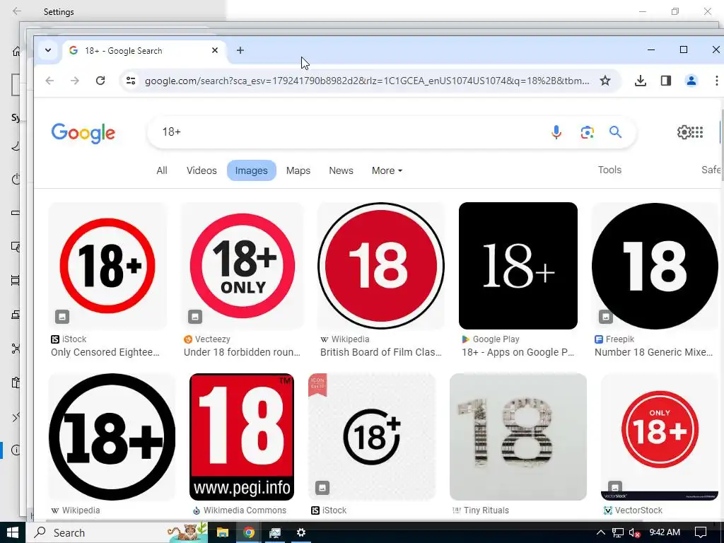724x543 pixels.
Task: Click the Chrome icon on the taskbar
Action: point(249,532)
